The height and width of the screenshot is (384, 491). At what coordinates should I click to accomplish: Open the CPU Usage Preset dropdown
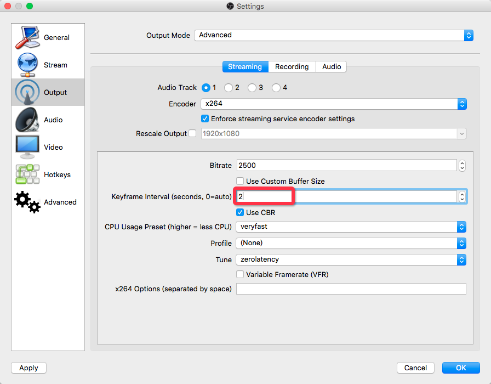point(351,227)
